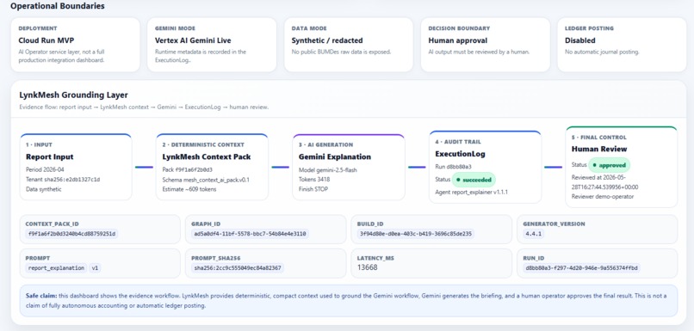The image size is (694, 331).
Task: Click the 'Evidence flow' description line
Action: click(144, 107)
